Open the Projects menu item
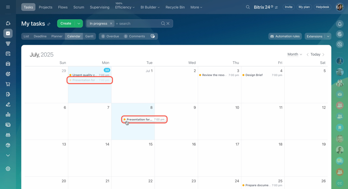348x189 pixels. coord(45,7)
